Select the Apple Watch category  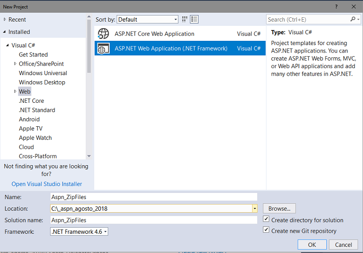click(35, 138)
